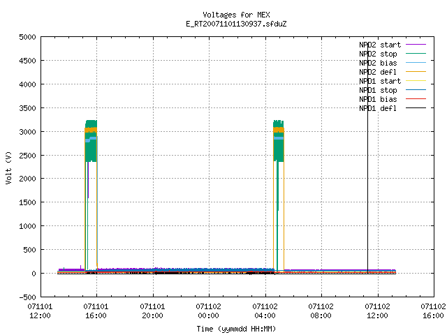The width and height of the screenshot is (447, 335).
Task: Click the orange NPD2 defl legend line
Action: [x=416, y=72]
